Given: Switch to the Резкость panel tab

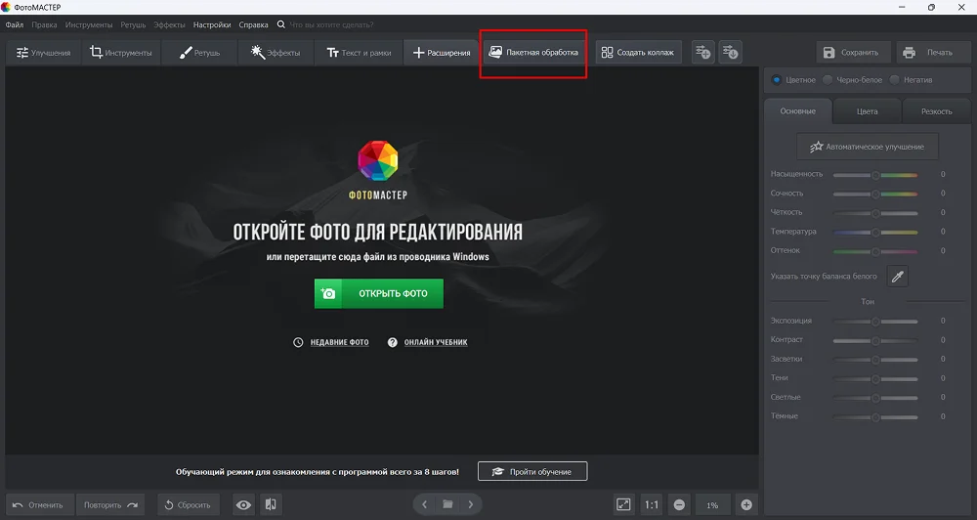Looking at the screenshot, I should coord(937,111).
